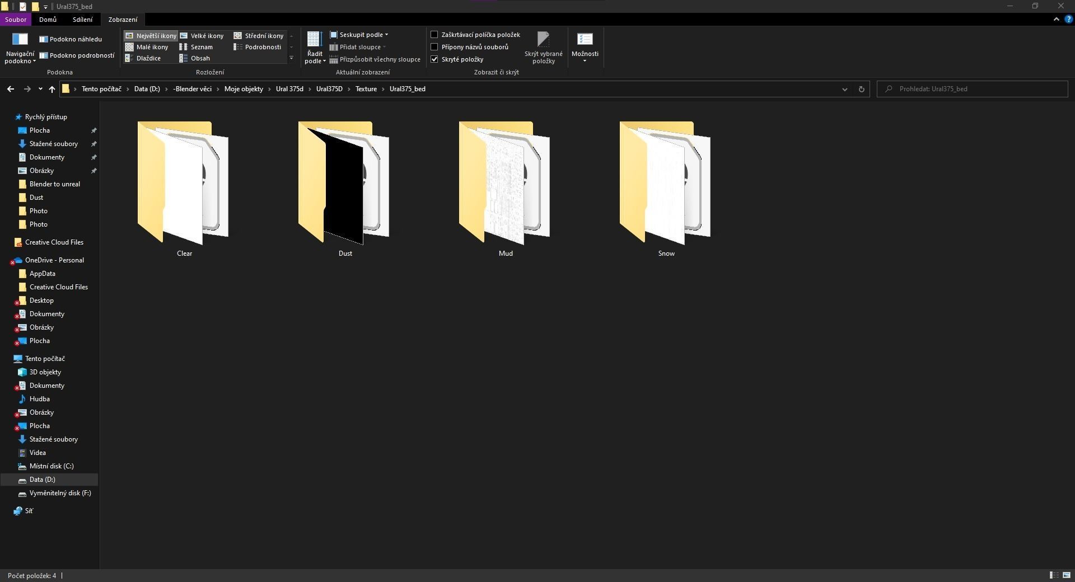Select Obsah content layout
The width and height of the screenshot is (1075, 582).
(x=195, y=58)
